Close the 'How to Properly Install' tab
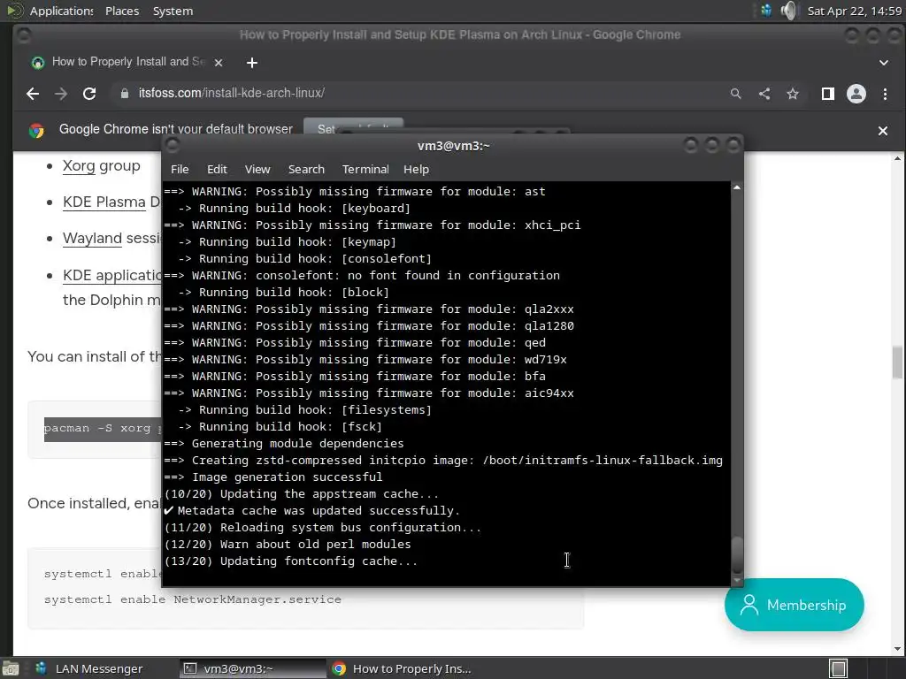906x679 pixels. click(219, 63)
